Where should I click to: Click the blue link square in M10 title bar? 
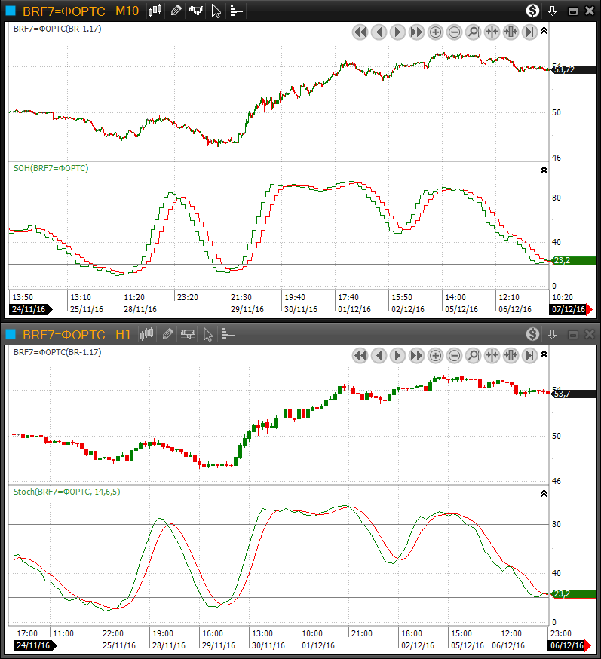[x=11, y=11]
